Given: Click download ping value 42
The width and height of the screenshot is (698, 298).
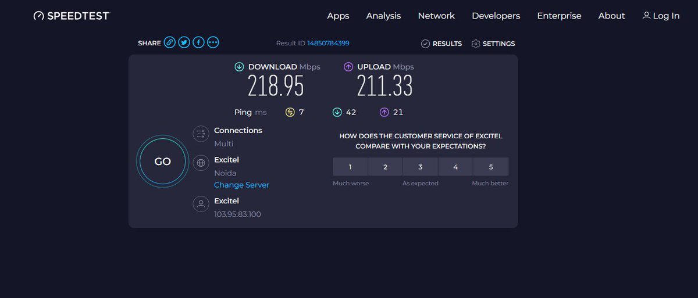Looking at the screenshot, I should click(x=351, y=112).
